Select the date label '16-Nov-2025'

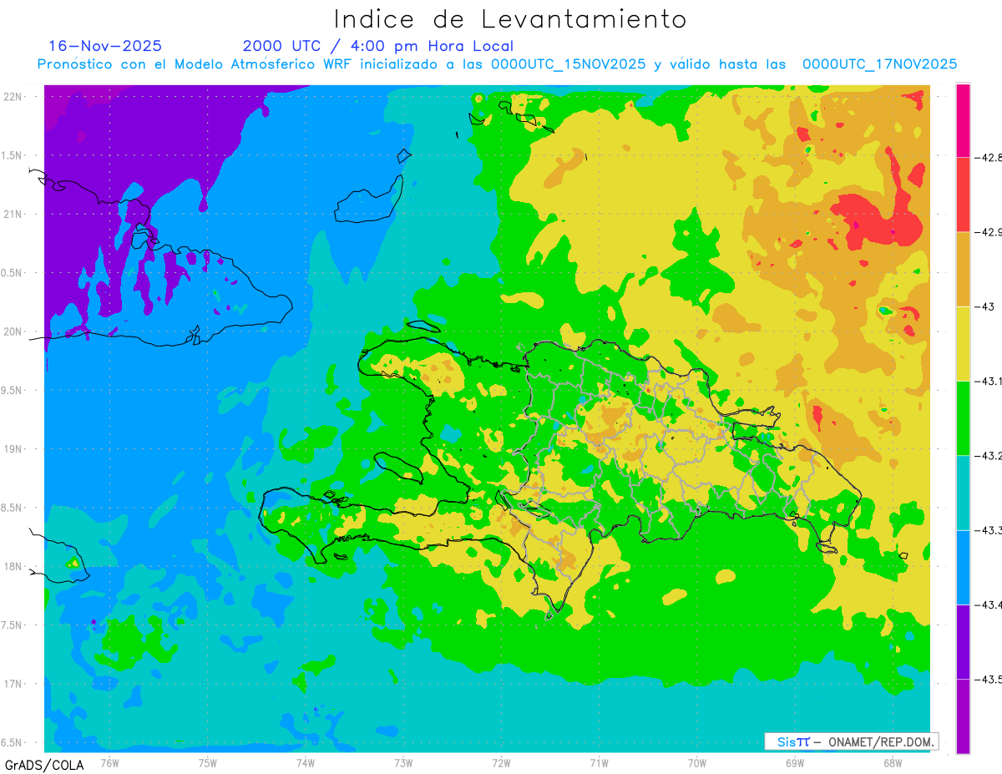(105, 46)
